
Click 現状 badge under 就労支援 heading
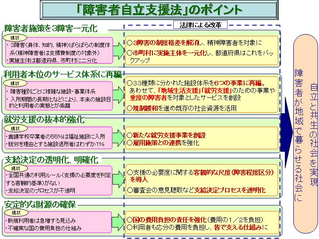click(x=16, y=129)
